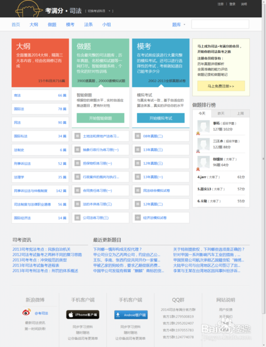This screenshot has height=347, width=266.
Task: Click the 考满分 sheep logo
Action: [x=29, y=9]
